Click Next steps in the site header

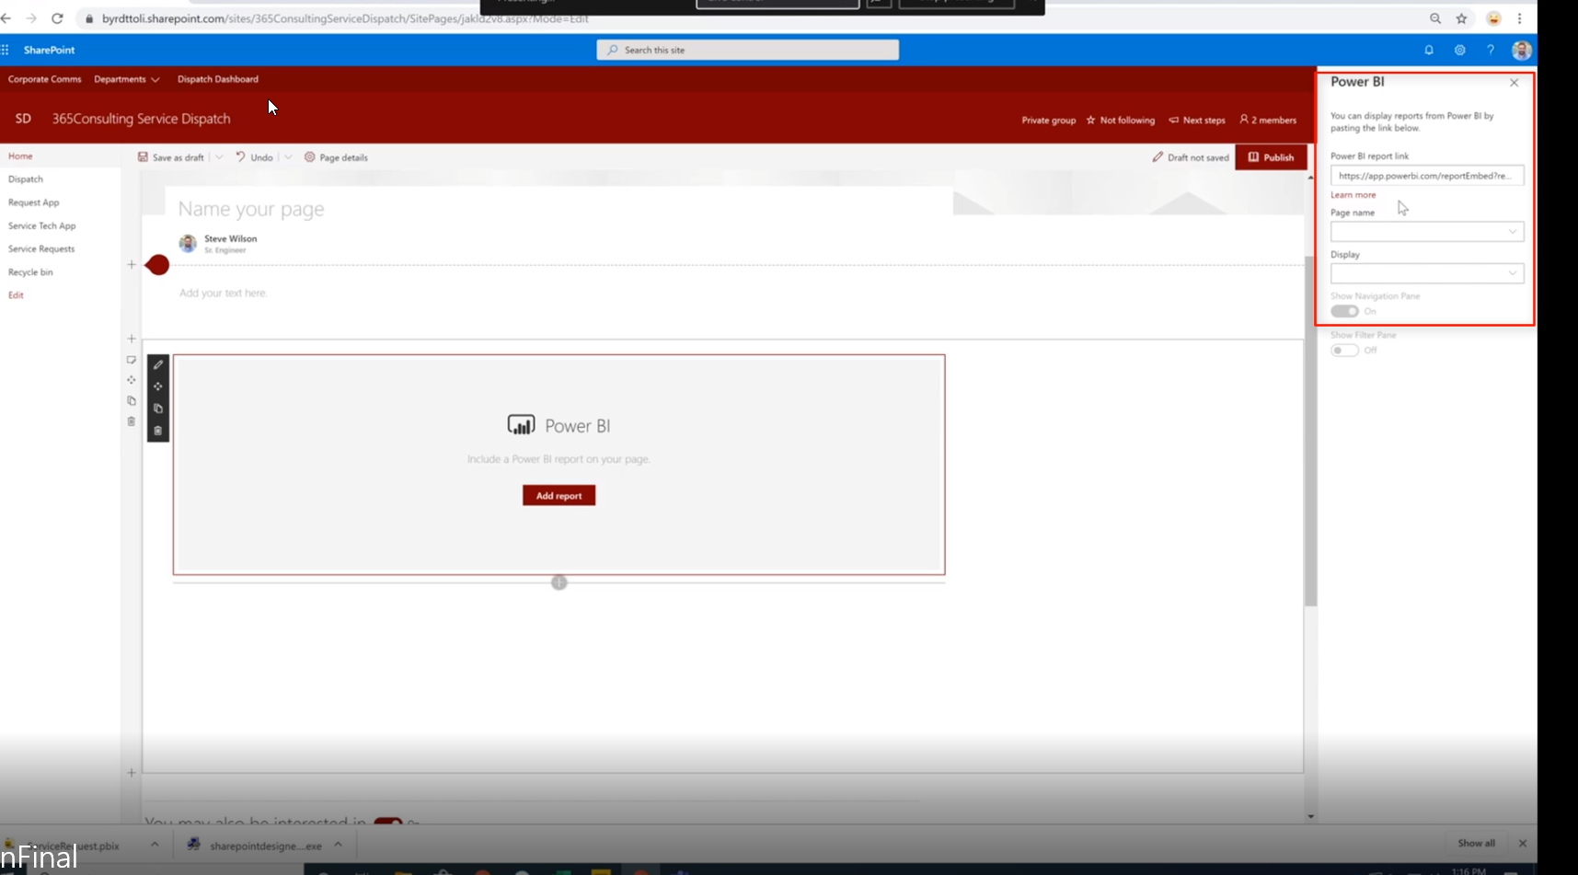tap(1197, 120)
